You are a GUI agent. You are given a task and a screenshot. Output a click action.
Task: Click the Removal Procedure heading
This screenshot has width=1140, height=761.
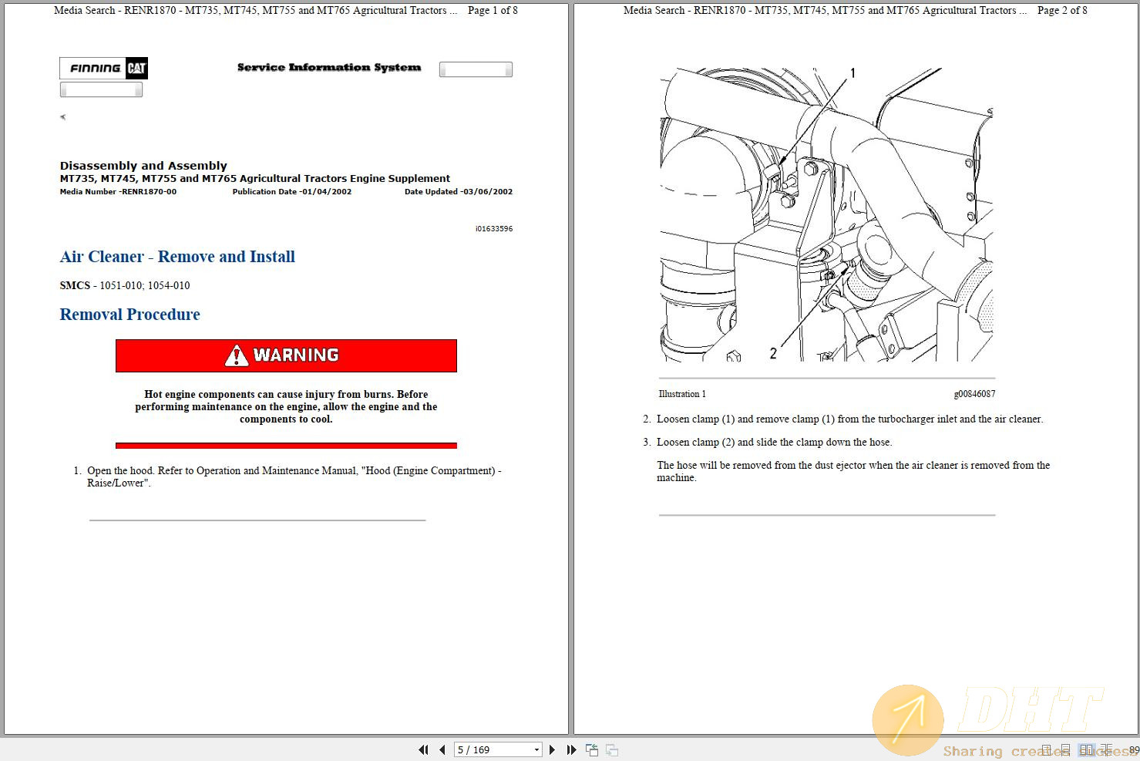coord(129,315)
